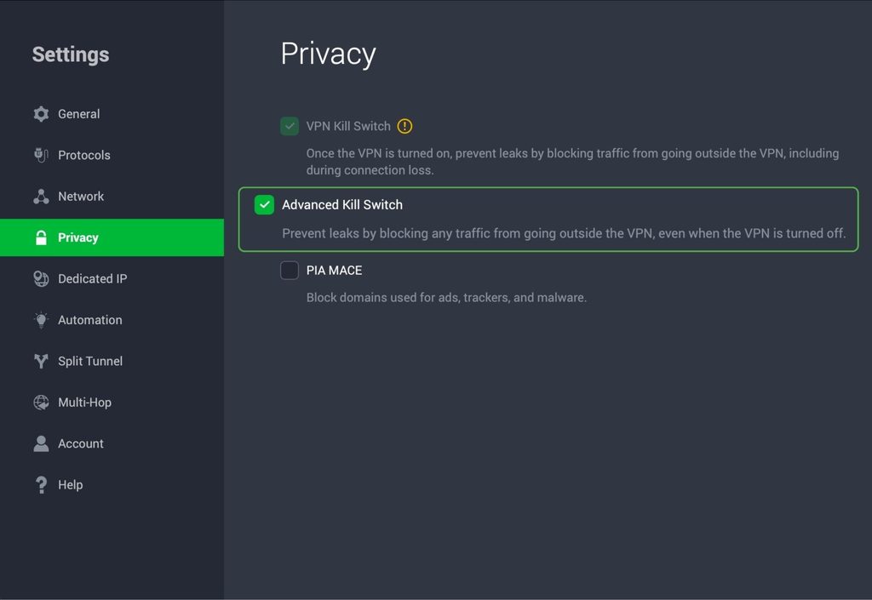Click the PIA MACE label

[x=334, y=270]
